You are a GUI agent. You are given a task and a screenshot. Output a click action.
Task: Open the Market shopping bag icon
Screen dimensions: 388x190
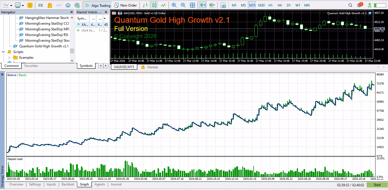(50, 5)
